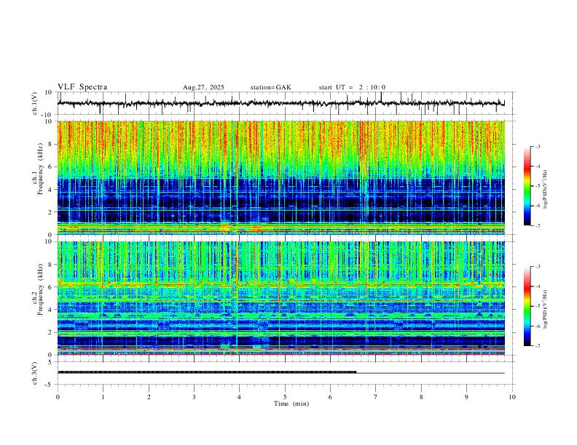Click the time axis tick label "0"
The height and width of the screenshot is (445, 577).
click(x=58, y=397)
